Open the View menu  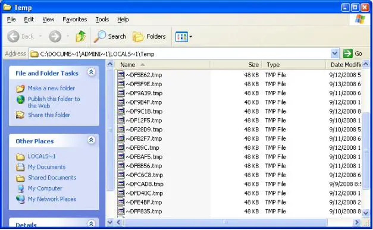(48, 20)
